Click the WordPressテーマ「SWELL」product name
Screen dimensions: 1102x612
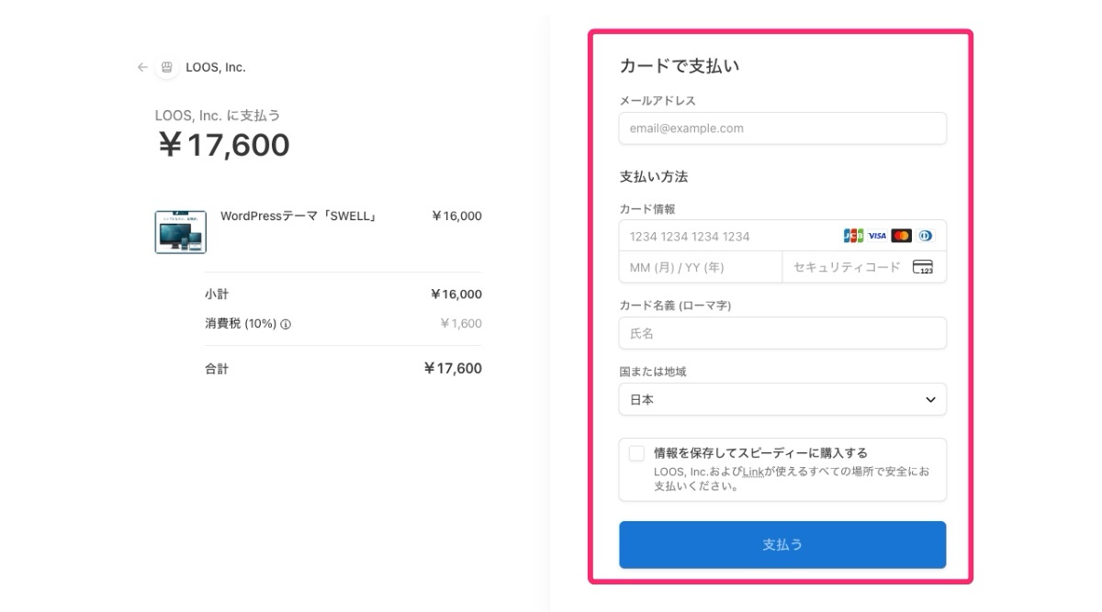[x=300, y=216]
